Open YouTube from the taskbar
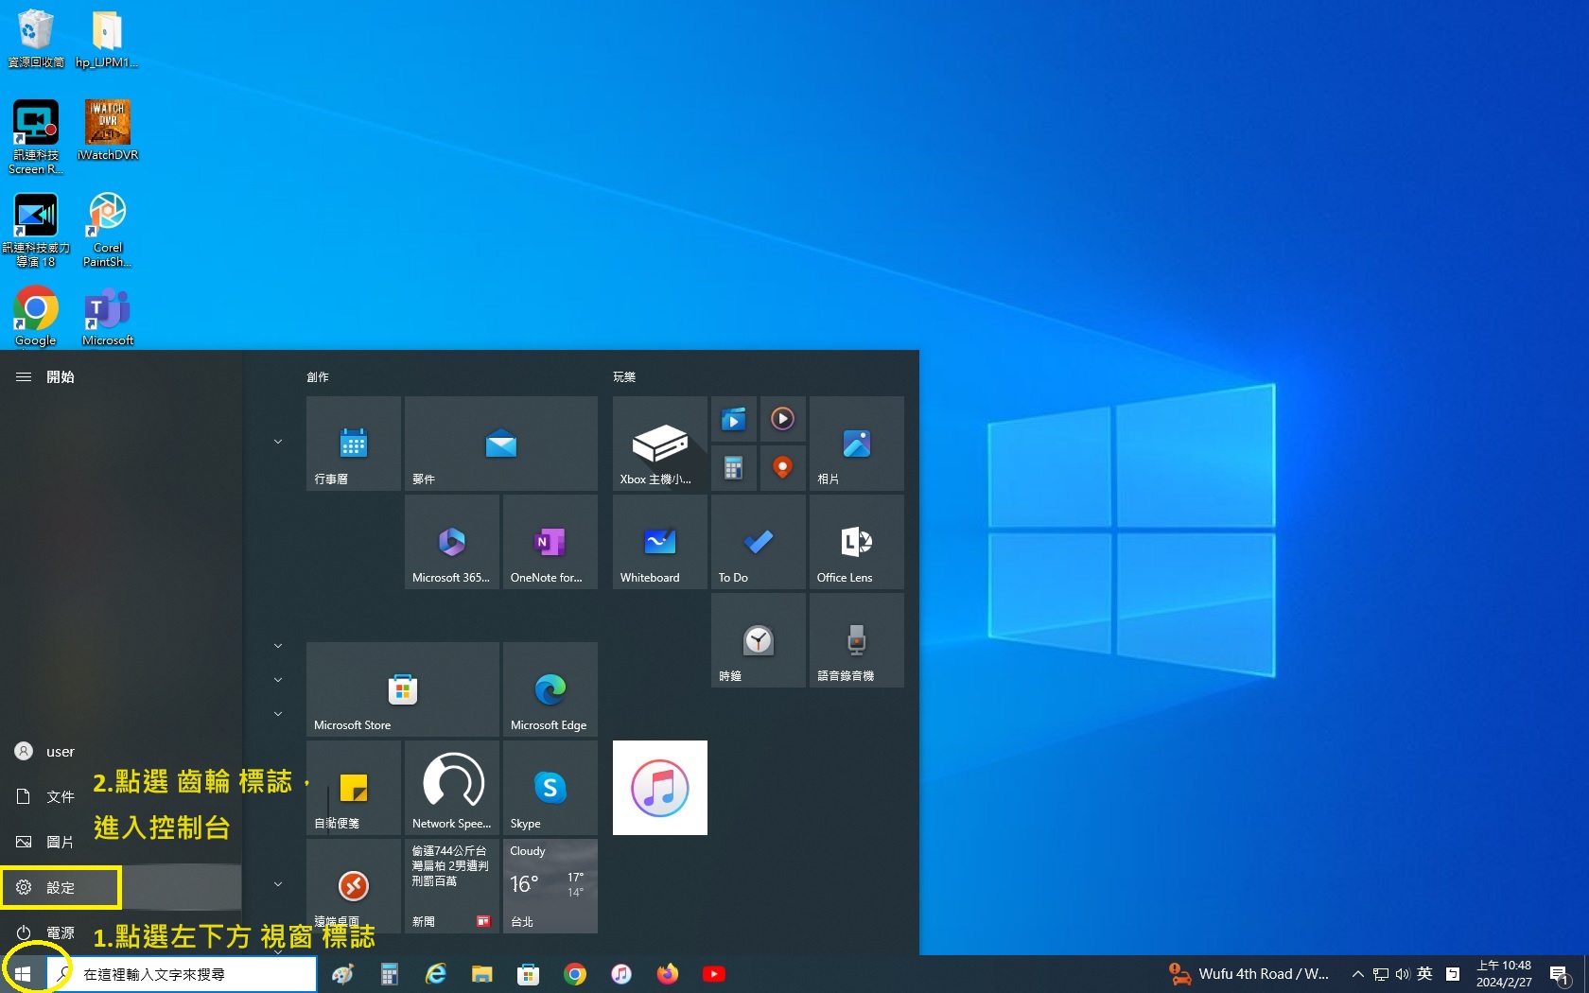This screenshot has width=1589, height=993. (x=713, y=974)
